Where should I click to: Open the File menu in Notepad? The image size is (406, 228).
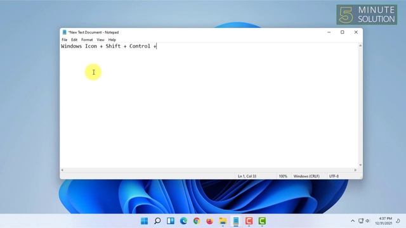tap(65, 40)
